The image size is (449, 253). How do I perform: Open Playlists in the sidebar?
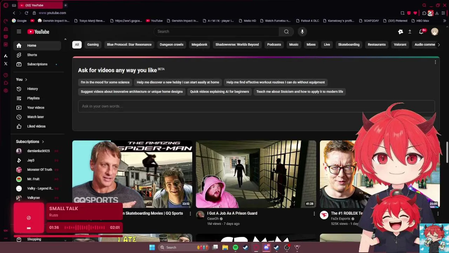37,98
